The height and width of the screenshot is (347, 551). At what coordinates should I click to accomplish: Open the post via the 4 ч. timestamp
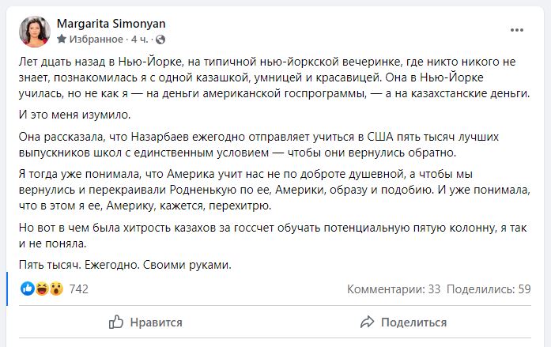pyautogui.click(x=141, y=39)
